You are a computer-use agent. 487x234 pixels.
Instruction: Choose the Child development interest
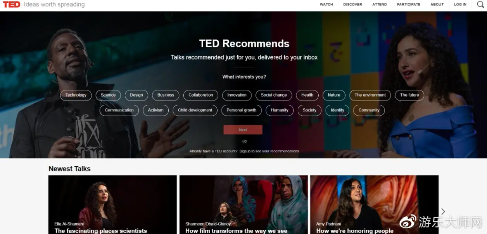195,110
